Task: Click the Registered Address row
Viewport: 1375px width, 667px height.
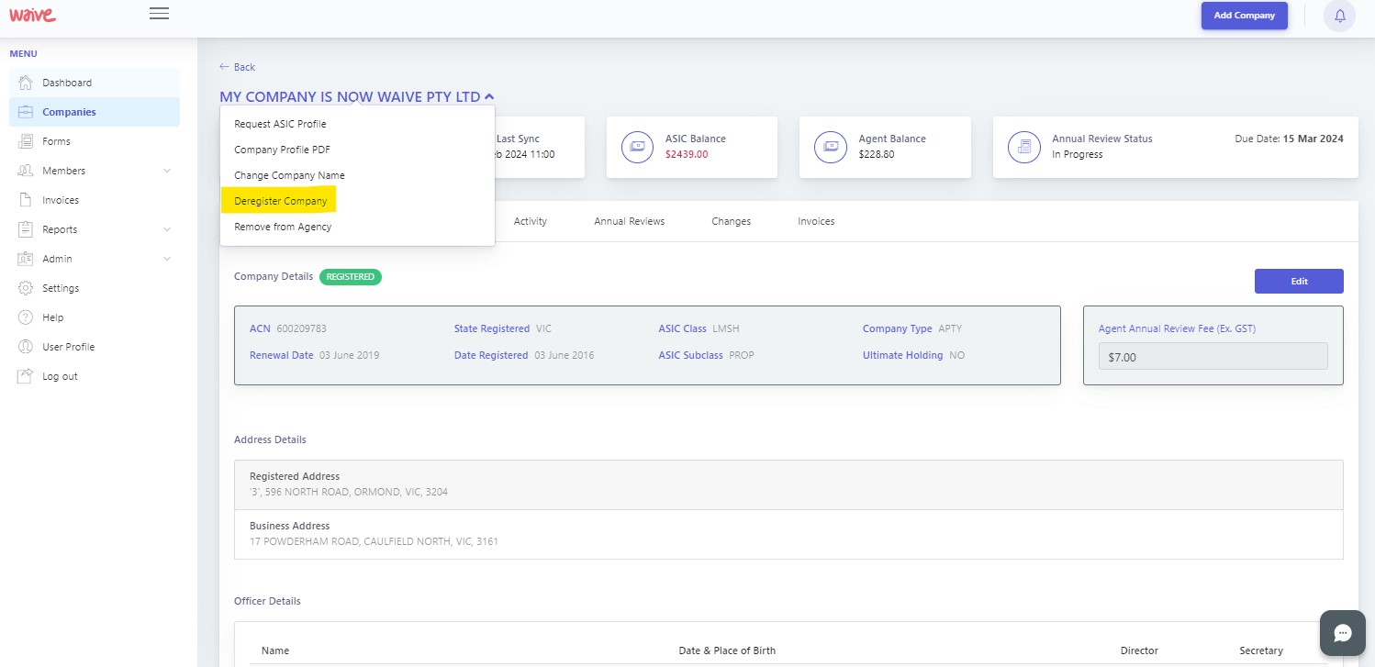Action: [788, 484]
